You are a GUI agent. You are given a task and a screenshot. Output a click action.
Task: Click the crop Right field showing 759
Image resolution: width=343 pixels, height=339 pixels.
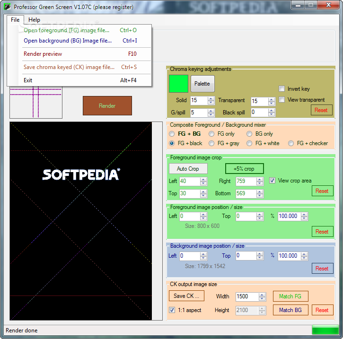pos(246,182)
